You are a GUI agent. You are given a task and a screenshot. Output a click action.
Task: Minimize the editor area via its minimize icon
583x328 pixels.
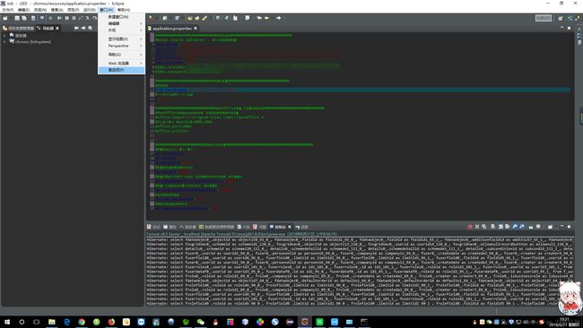tap(561, 28)
